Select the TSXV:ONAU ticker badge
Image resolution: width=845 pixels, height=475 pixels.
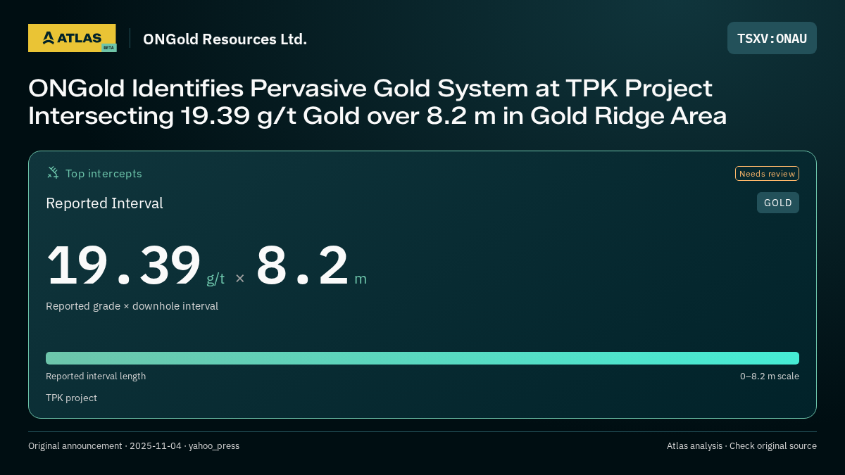pos(772,38)
